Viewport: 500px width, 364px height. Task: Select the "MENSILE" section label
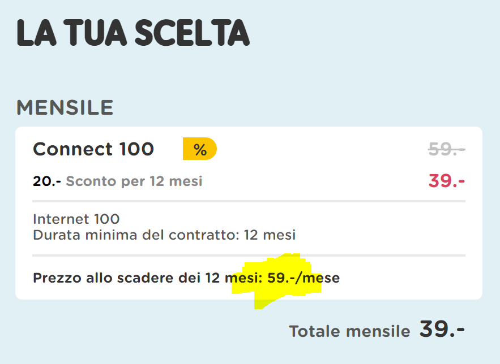(65, 107)
